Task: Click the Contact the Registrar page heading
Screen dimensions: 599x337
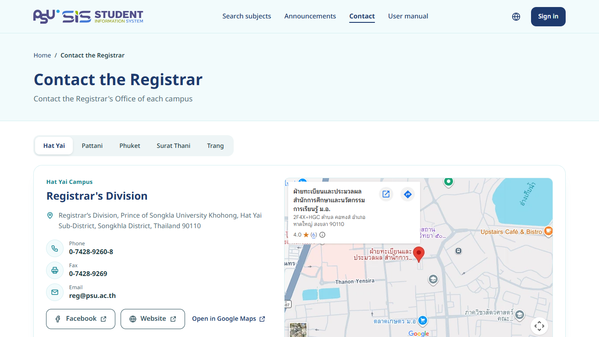Action: [118, 79]
